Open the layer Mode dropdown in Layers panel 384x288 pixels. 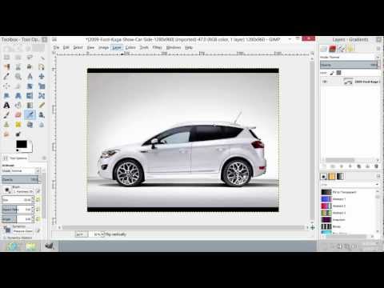point(350,57)
